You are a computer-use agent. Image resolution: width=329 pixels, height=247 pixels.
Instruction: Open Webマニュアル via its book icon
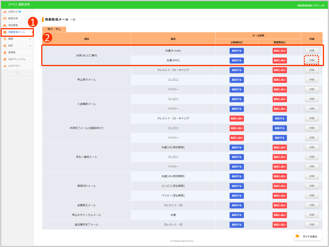5,59
